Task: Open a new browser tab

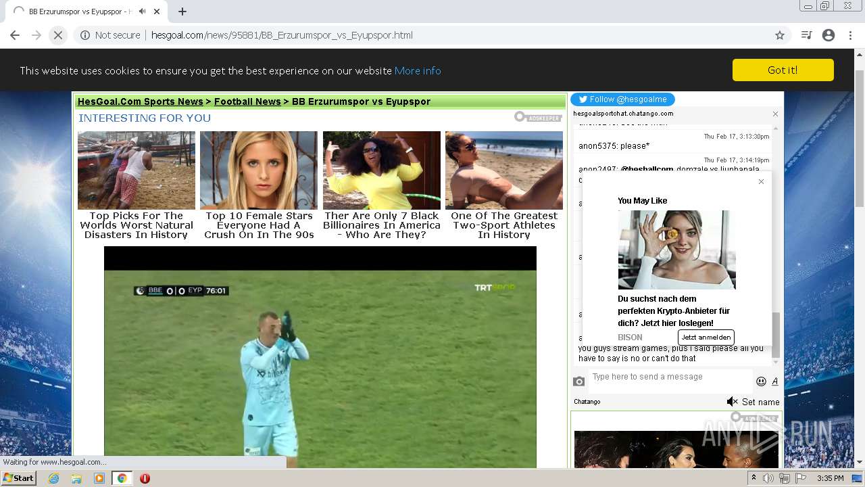Action: tap(182, 11)
